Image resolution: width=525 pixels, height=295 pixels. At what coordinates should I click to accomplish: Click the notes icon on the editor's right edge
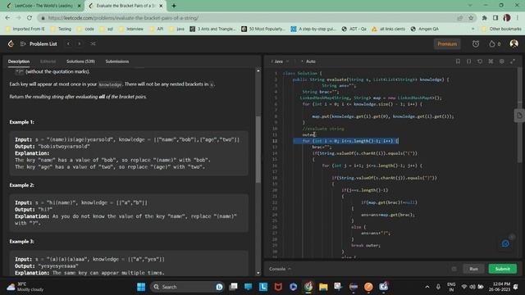519,116
